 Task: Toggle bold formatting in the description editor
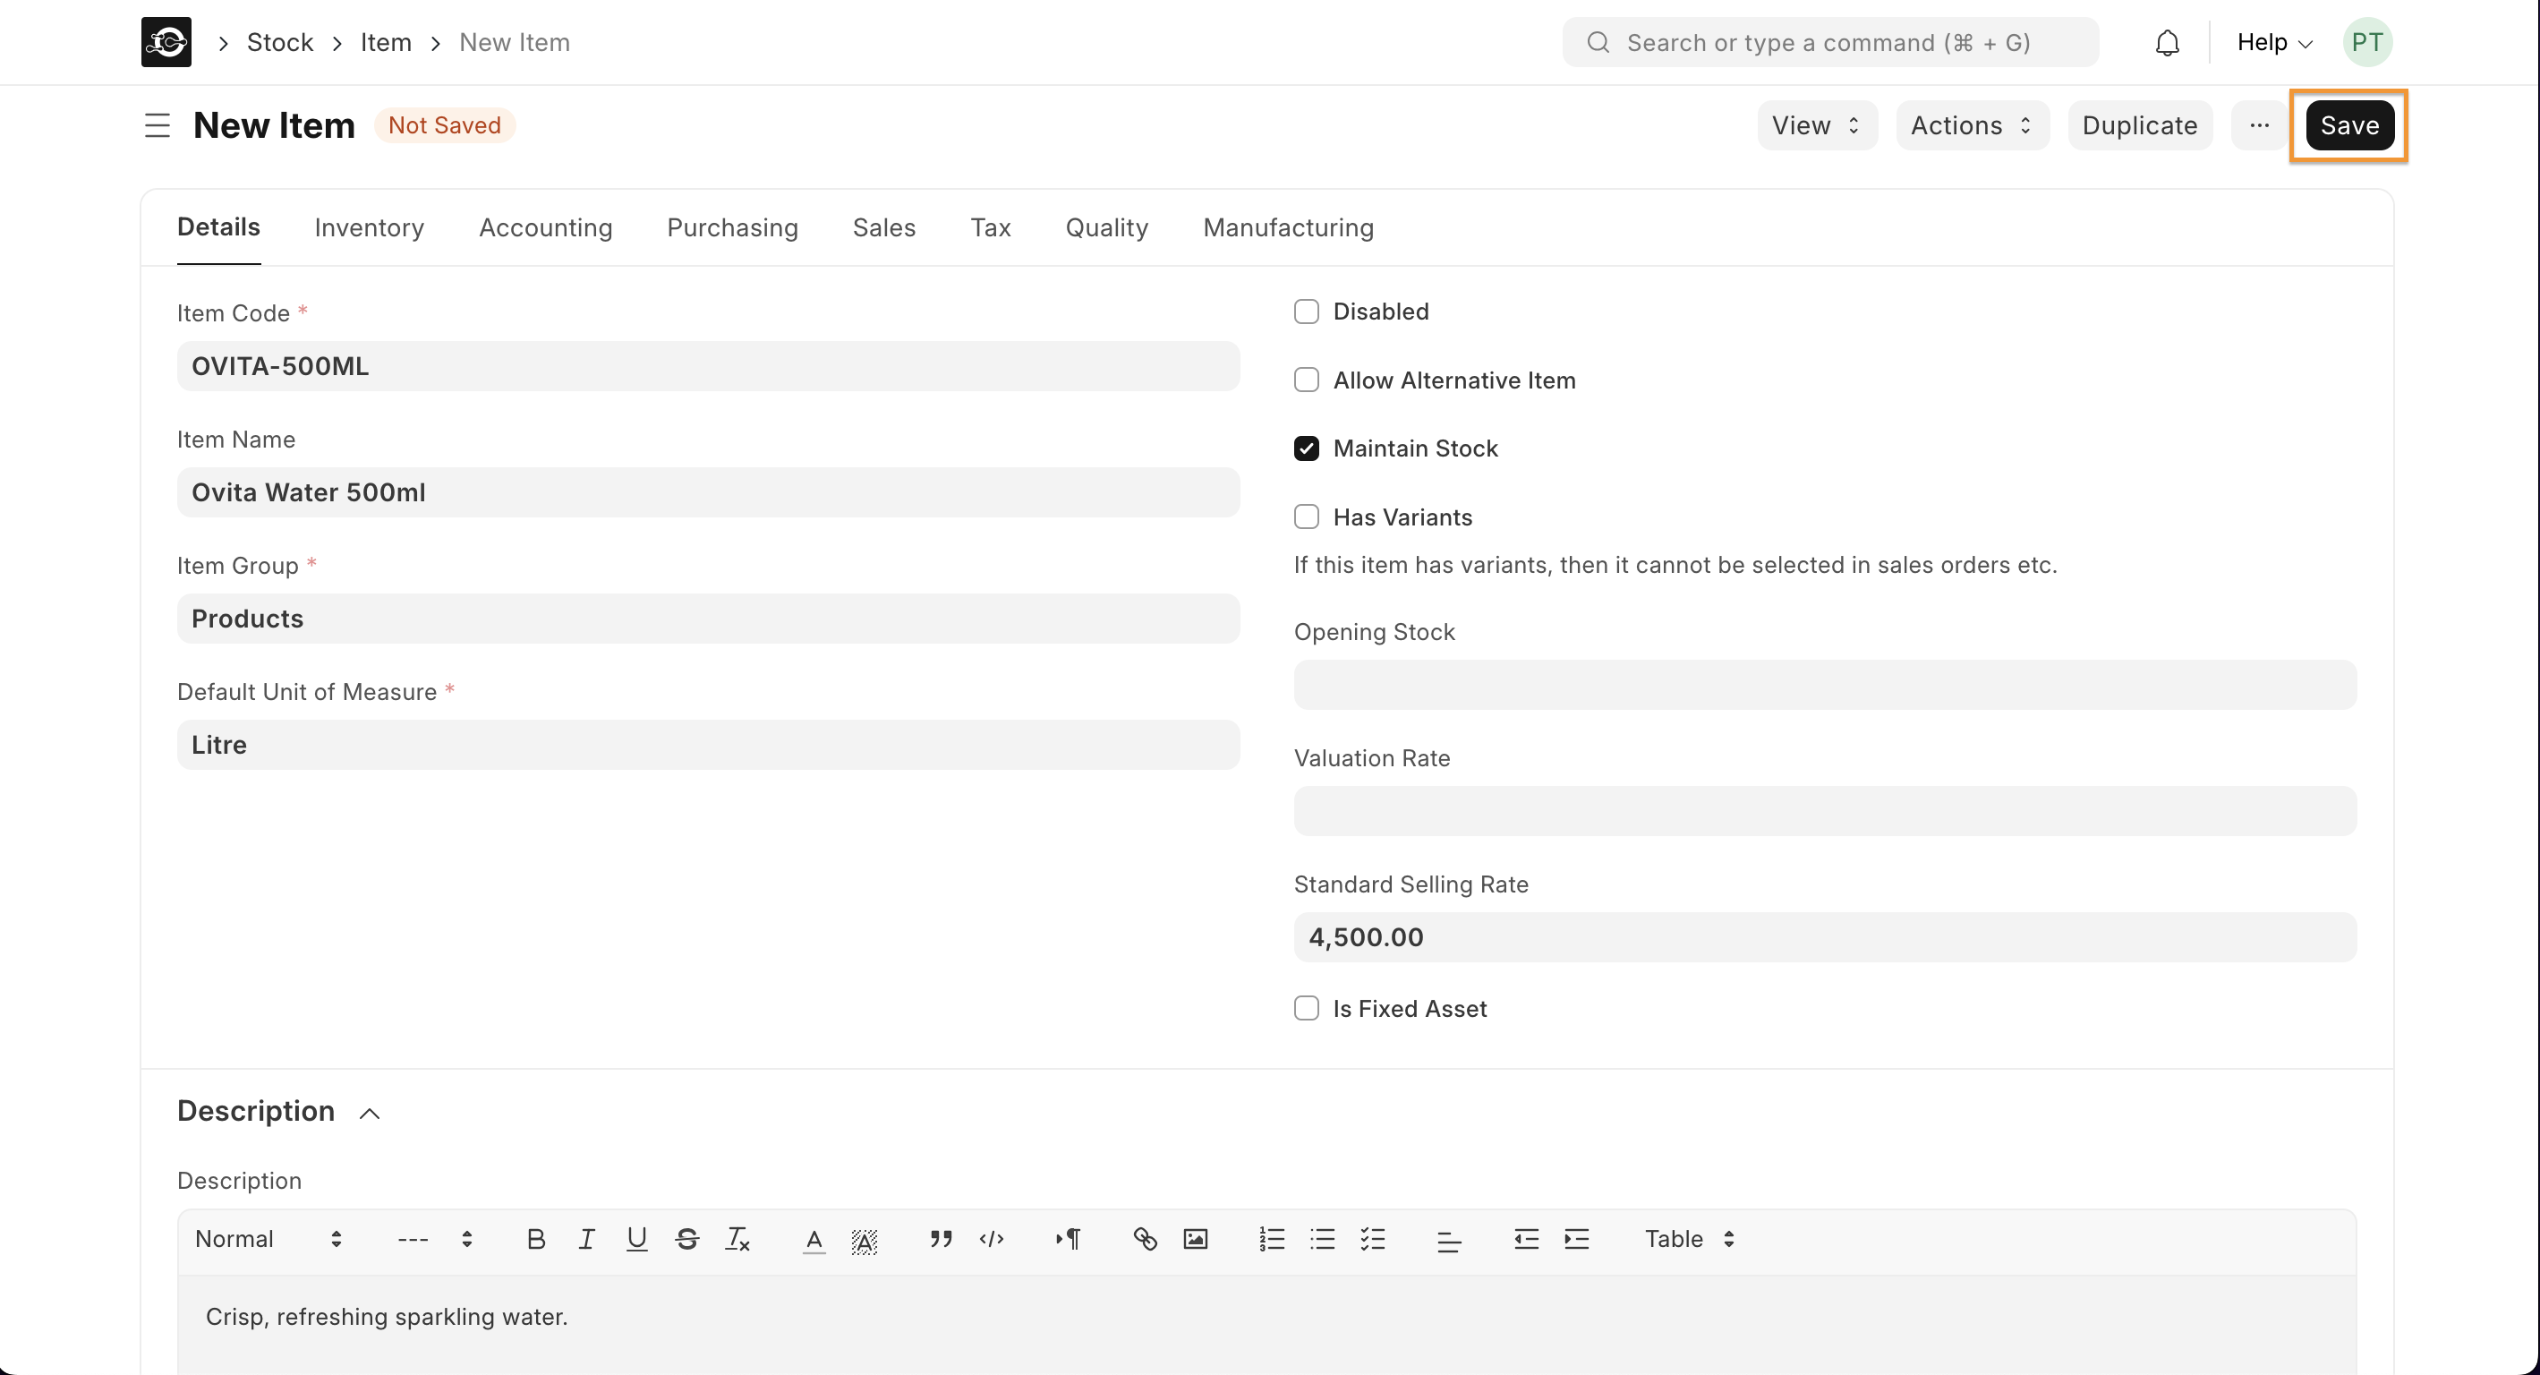point(535,1239)
